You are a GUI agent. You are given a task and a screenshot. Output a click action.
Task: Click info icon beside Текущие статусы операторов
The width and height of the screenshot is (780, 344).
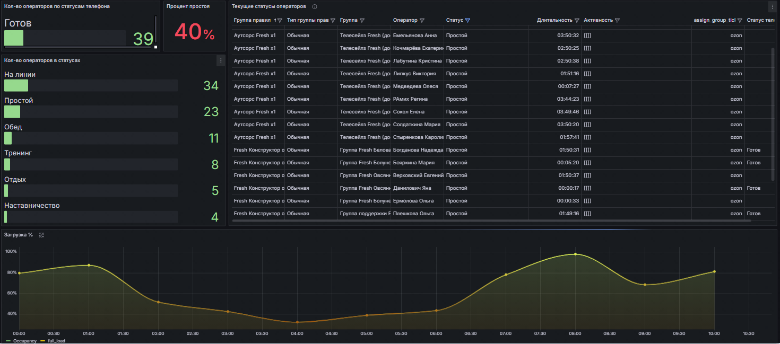click(315, 6)
